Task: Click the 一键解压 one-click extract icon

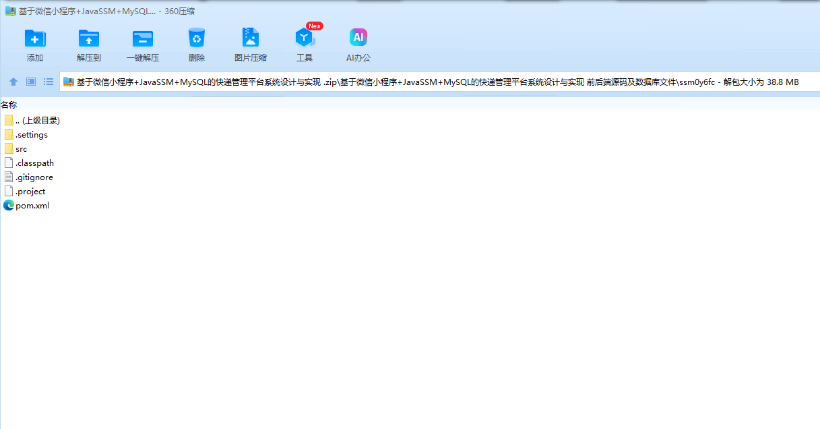Action: coord(143,38)
